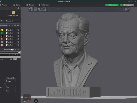Open filament settings gear beside AMS sync
137x103 pixels.
[18, 25]
